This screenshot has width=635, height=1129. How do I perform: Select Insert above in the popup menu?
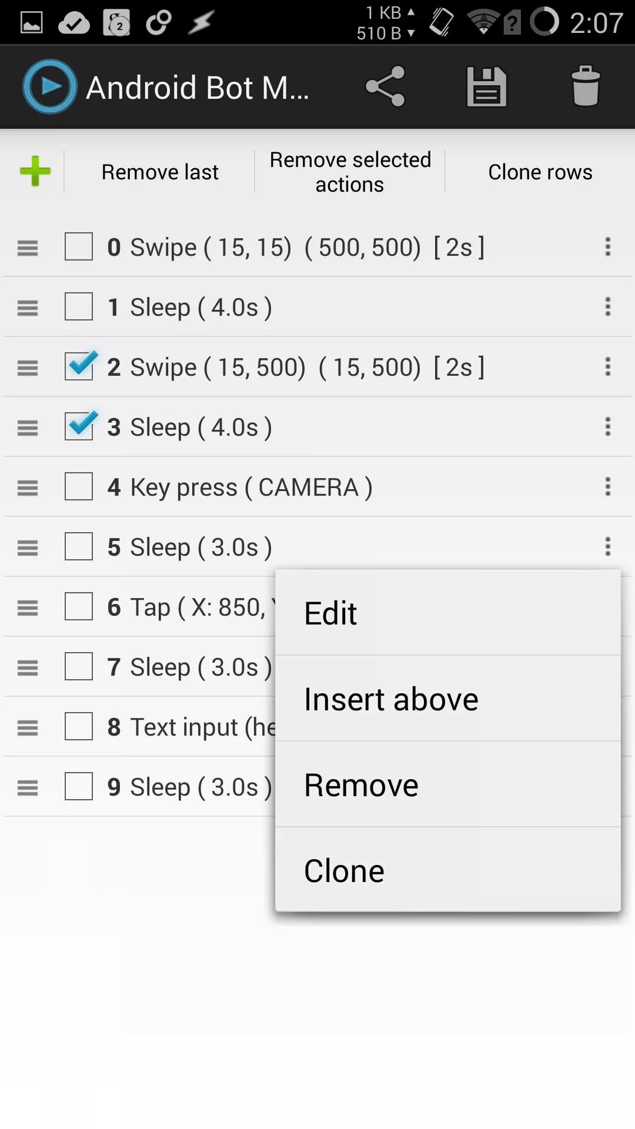pyautogui.click(x=447, y=699)
